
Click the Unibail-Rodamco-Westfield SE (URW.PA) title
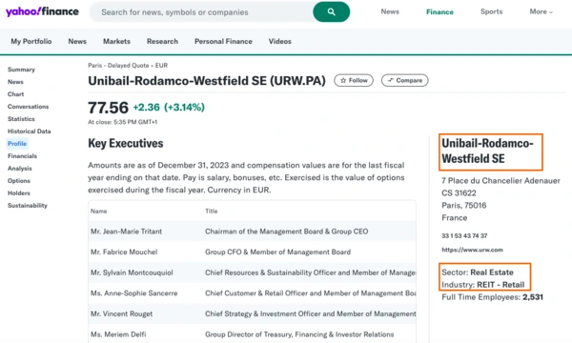pos(207,81)
